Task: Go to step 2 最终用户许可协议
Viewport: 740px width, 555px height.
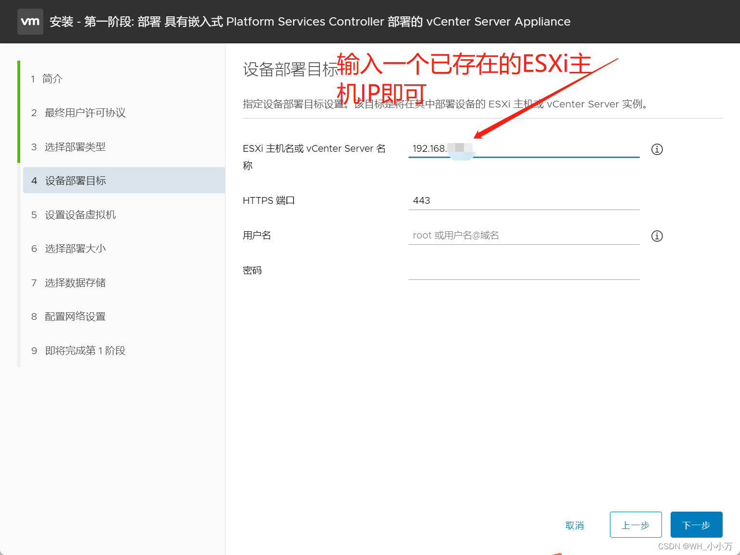Action: 78,113
